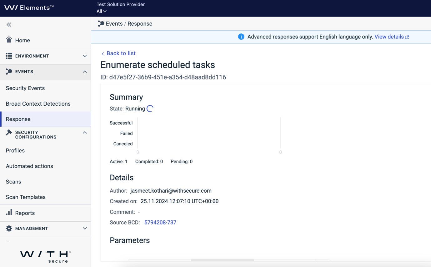Click the Active: 1 count
The height and width of the screenshot is (267, 431).
point(118,162)
